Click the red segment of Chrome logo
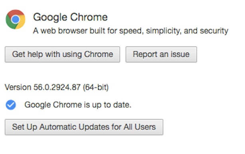Screen dimensions: 245x154 16,12
